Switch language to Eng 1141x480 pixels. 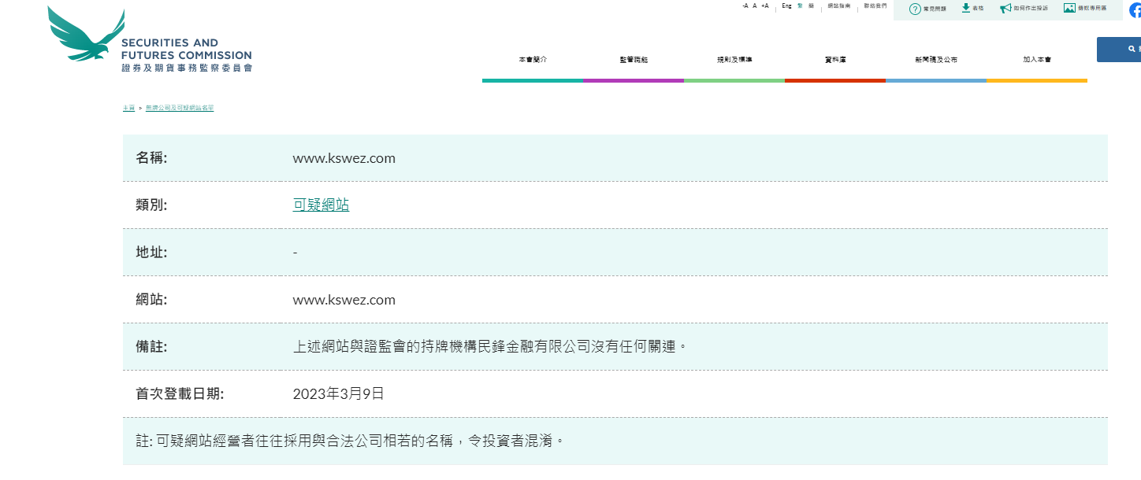[x=786, y=6]
